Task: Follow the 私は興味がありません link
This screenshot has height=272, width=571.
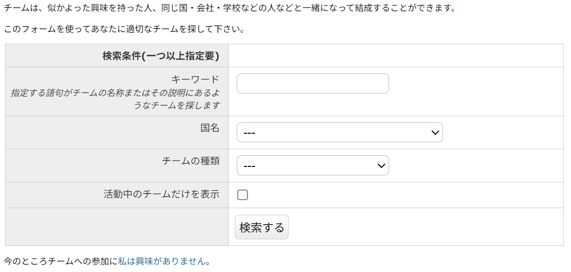Action: pos(162,261)
